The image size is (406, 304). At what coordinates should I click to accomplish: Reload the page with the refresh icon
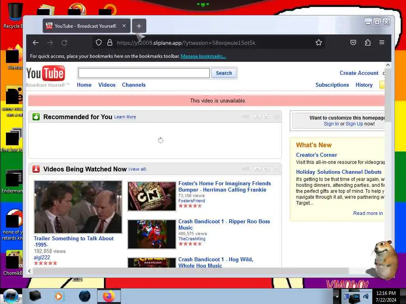coord(64,43)
